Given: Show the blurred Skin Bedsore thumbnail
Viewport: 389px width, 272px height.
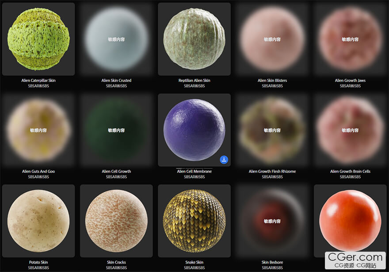Looking at the screenshot, I should pos(272,221).
